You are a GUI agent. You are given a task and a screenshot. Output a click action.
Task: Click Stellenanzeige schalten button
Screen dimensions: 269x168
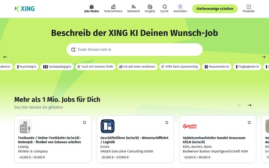pyautogui.click(x=215, y=9)
